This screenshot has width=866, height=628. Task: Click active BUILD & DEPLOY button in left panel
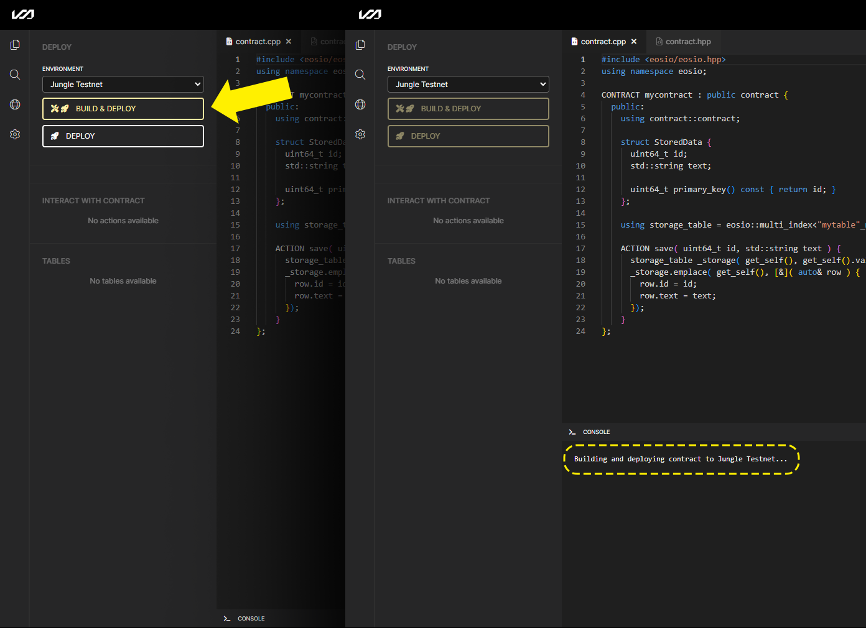[123, 109]
